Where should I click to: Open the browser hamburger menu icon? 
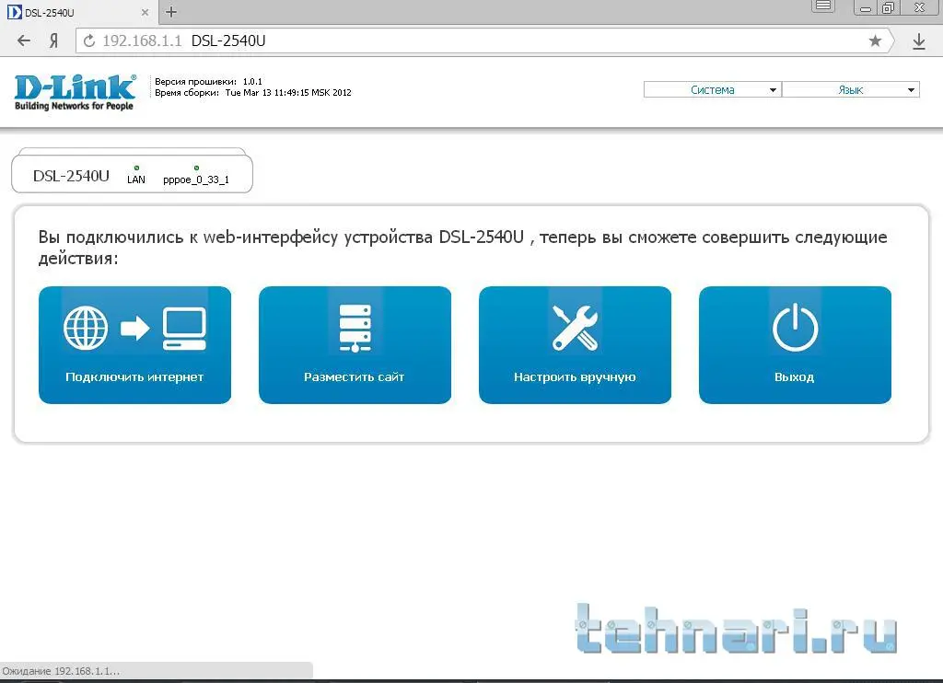click(823, 6)
